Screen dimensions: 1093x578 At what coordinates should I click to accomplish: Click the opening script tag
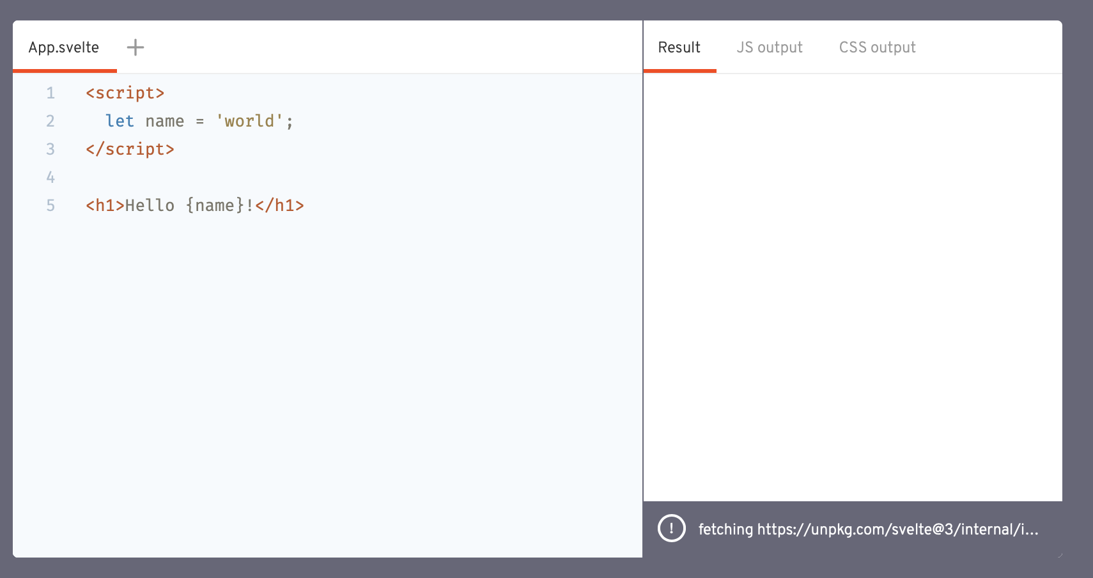125,93
